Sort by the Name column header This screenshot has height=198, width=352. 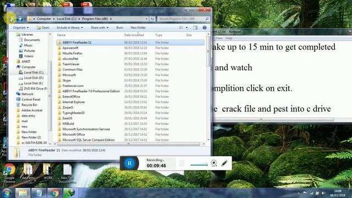(x=61, y=35)
